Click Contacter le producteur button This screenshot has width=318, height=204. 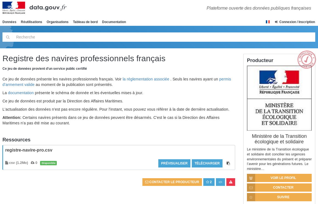click(x=172, y=182)
